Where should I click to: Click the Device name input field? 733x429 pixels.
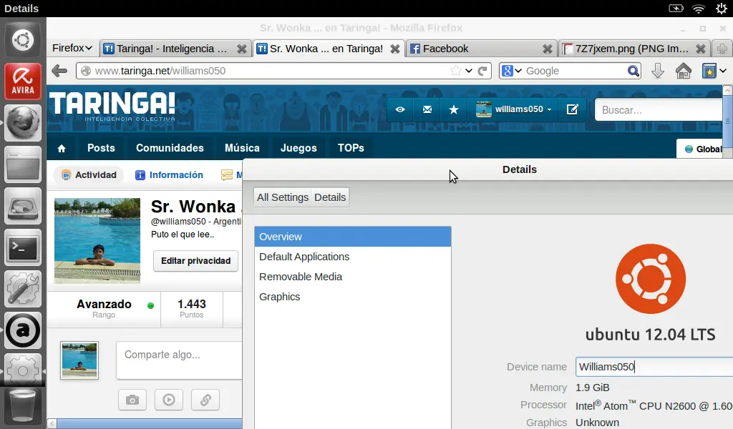[x=654, y=367]
